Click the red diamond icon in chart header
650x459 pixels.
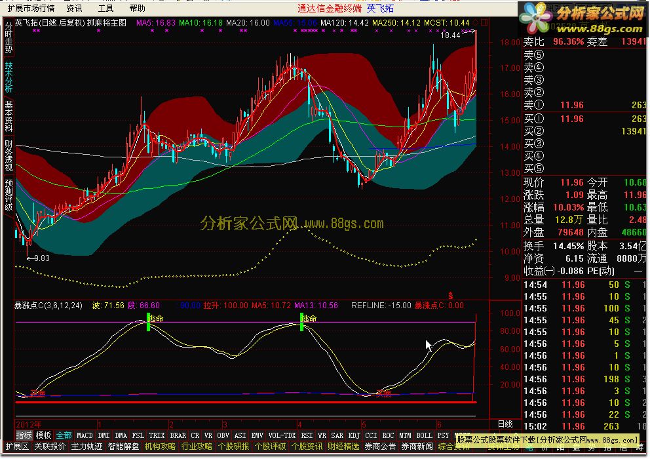[476, 22]
